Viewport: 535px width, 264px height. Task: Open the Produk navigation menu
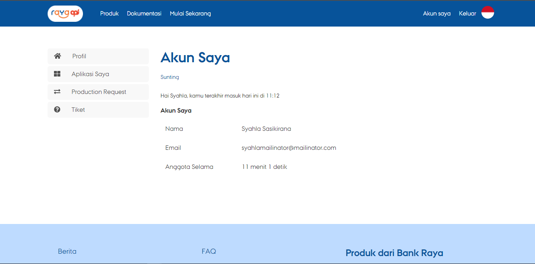click(109, 13)
